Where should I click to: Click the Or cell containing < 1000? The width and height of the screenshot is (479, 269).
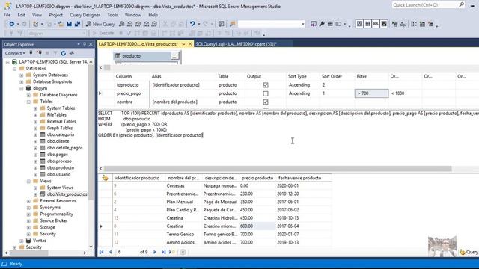(x=405, y=93)
